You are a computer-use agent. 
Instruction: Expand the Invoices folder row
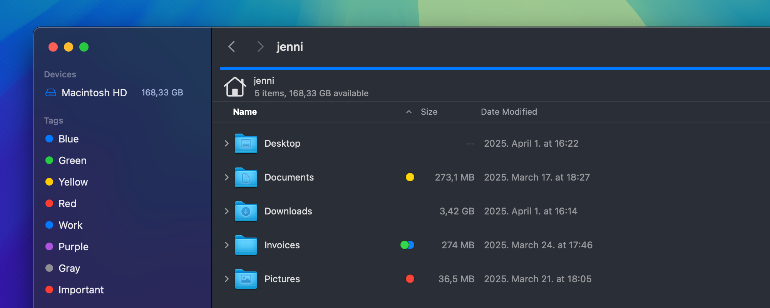click(x=226, y=245)
